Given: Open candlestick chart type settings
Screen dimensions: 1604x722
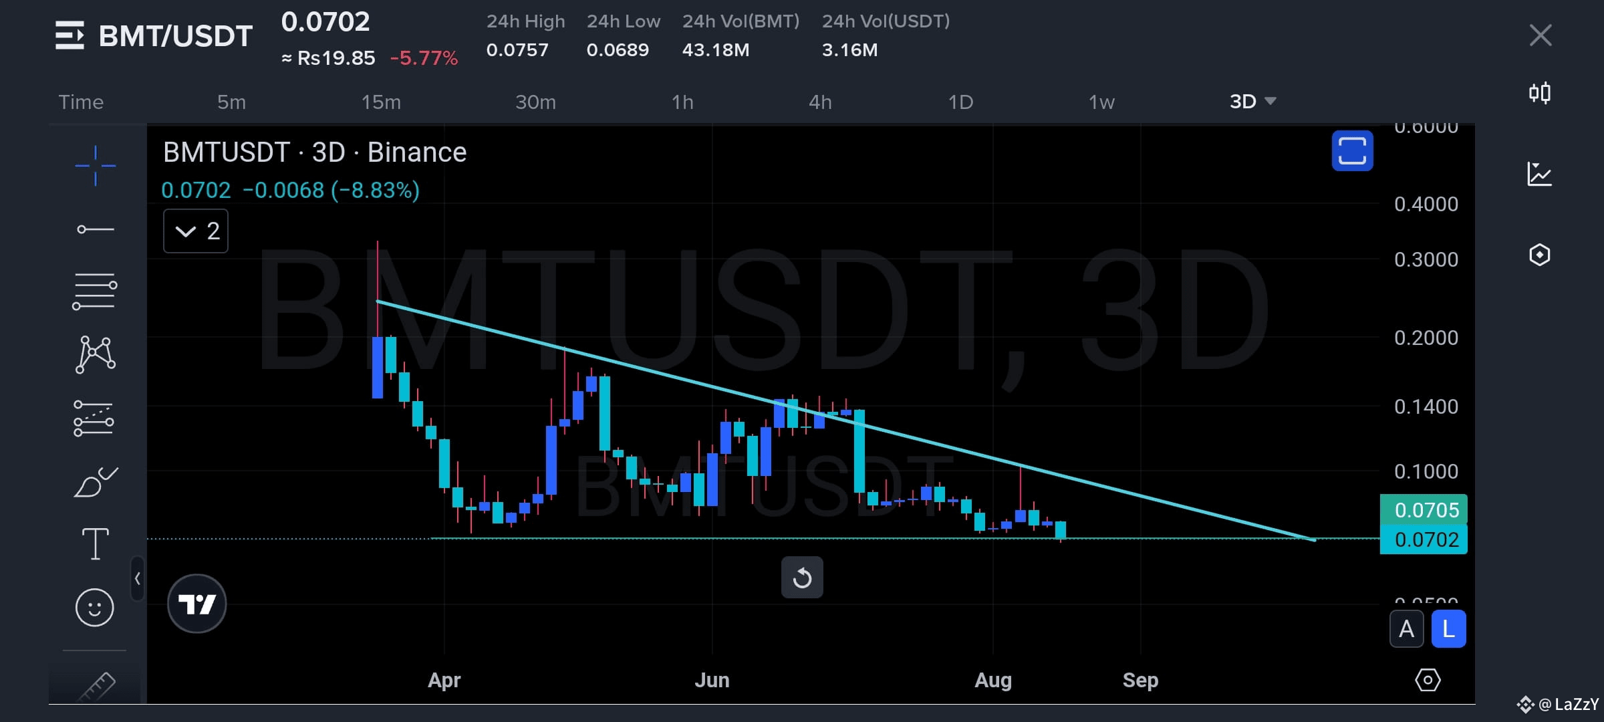Looking at the screenshot, I should [1540, 92].
